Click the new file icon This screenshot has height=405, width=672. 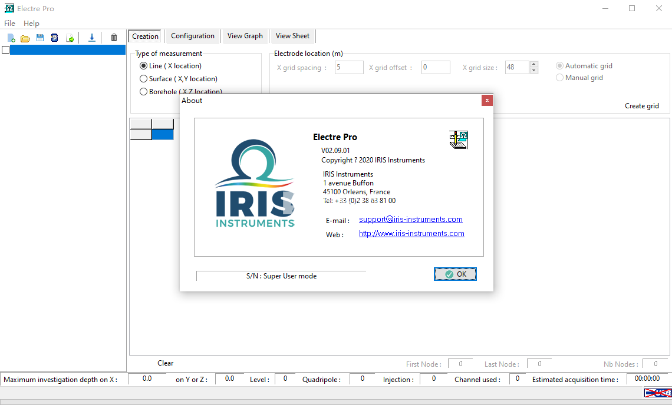11,38
